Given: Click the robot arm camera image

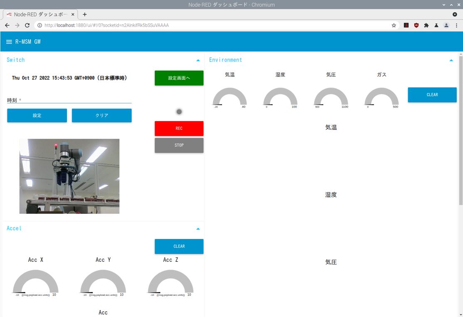Looking at the screenshot, I should coord(69,176).
